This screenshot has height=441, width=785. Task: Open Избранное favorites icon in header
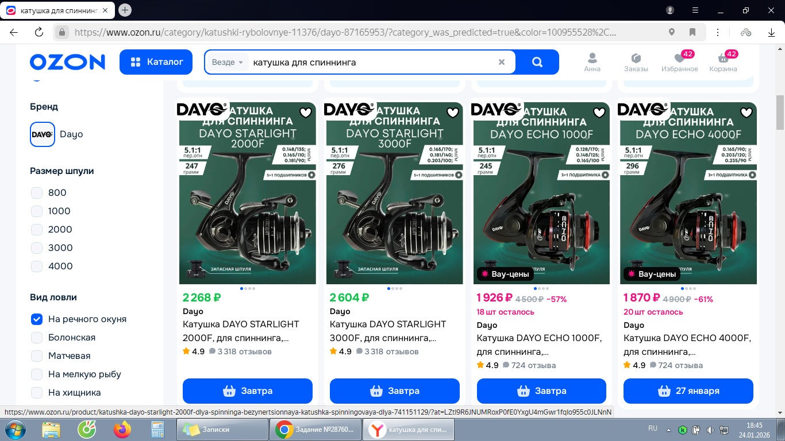point(679,62)
